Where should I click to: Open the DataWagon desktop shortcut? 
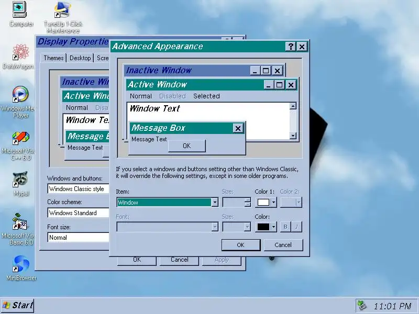(19, 57)
